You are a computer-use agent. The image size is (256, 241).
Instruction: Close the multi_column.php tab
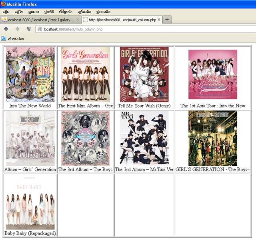(159, 20)
